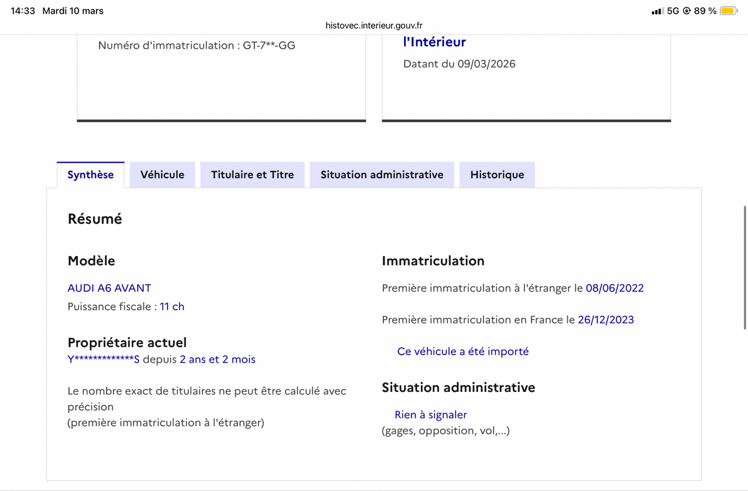Click "Ce véhicule a été importé" notice
This screenshot has height=491, width=748.
[463, 351]
